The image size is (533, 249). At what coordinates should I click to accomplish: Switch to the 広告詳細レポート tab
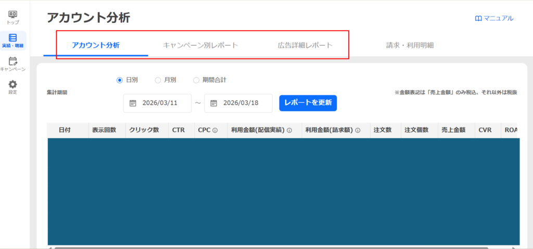pos(305,45)
